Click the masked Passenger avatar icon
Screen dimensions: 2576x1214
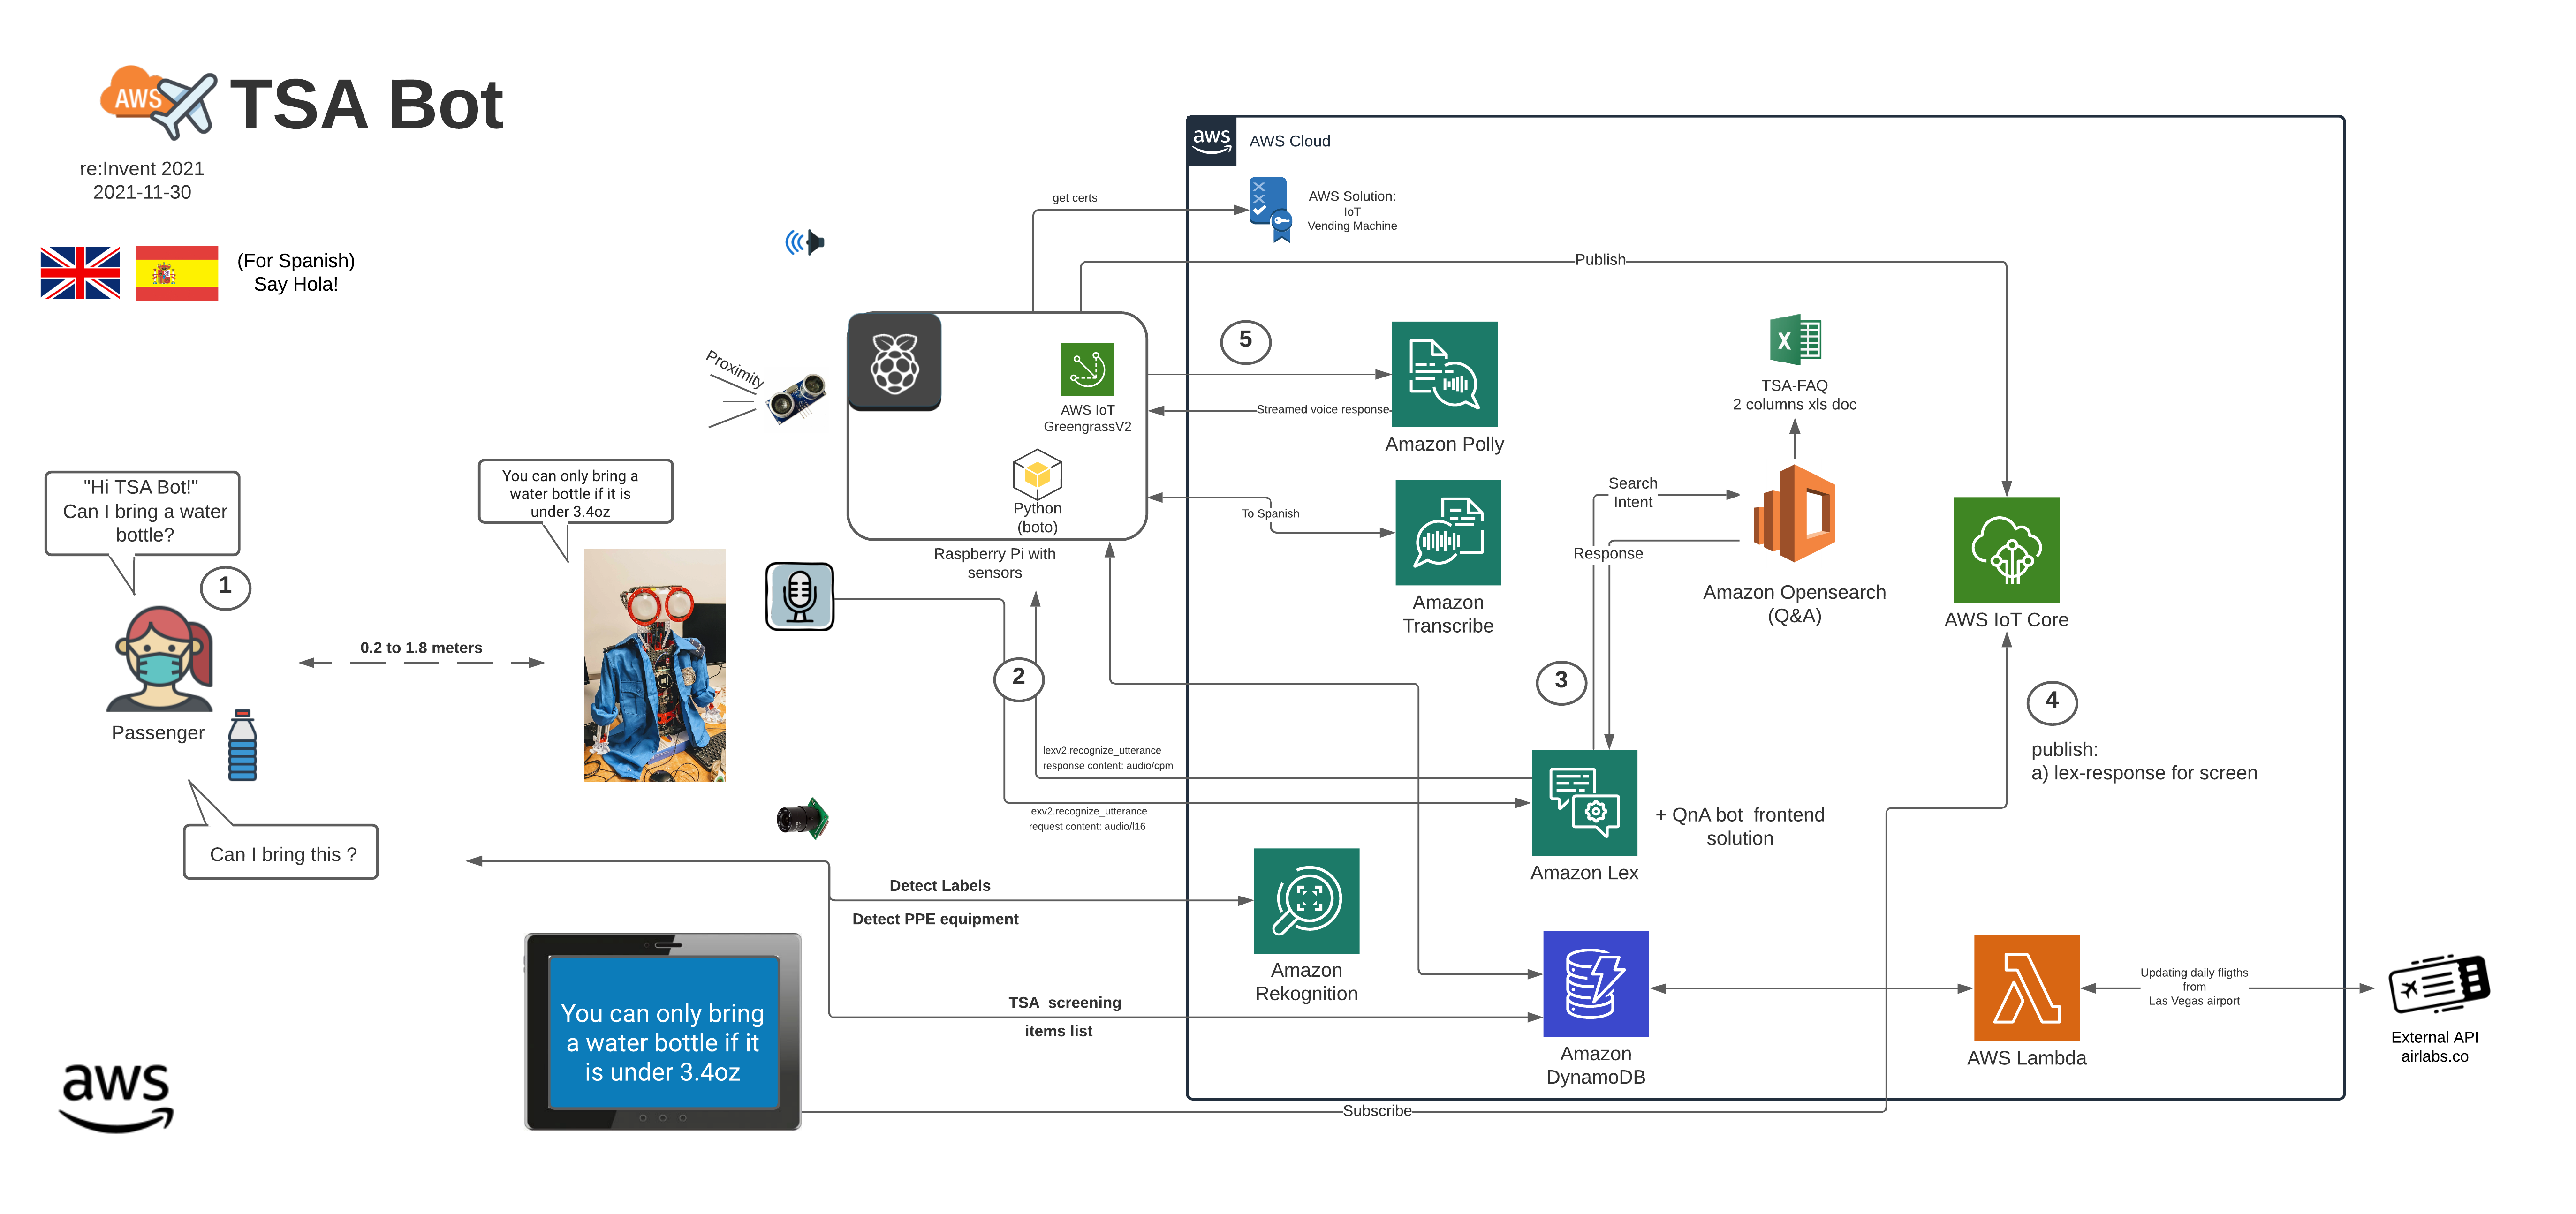[x=160, y=658]
